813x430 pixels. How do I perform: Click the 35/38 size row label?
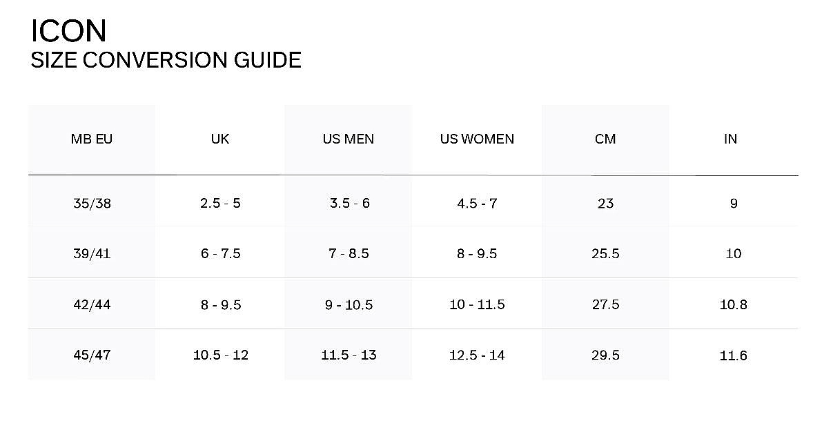coord(92,204)
